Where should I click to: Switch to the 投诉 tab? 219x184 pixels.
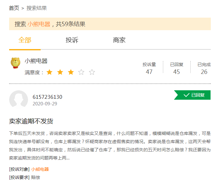[x=72, y=40]
